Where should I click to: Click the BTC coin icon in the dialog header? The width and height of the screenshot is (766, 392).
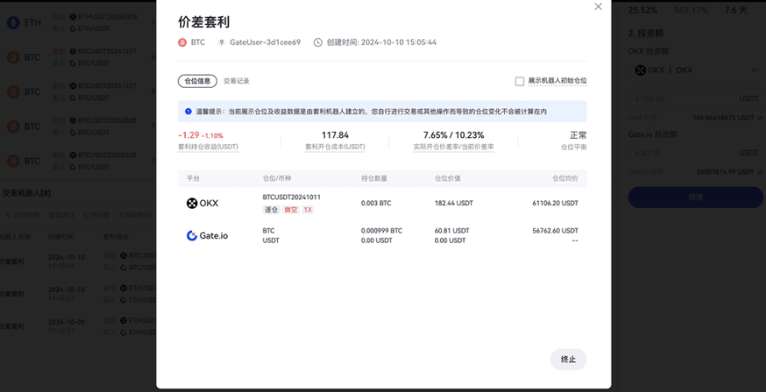point(183,42)
